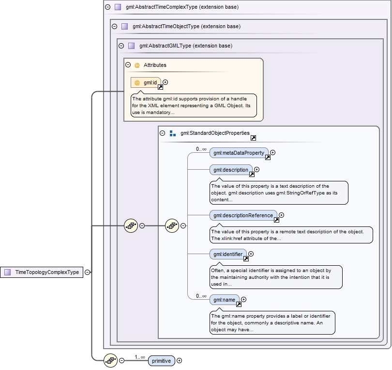Click the 0..∞ cardinality beside gml:name
This screenshot has height=370, width=392.
click(x=201, y=296)
